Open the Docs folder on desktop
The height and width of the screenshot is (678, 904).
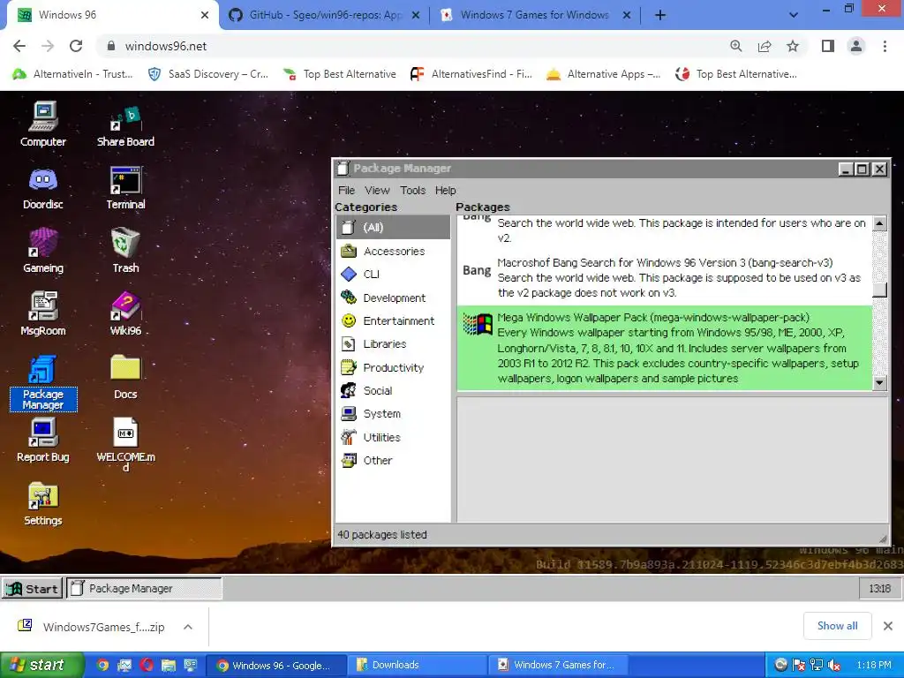(125, 377)
